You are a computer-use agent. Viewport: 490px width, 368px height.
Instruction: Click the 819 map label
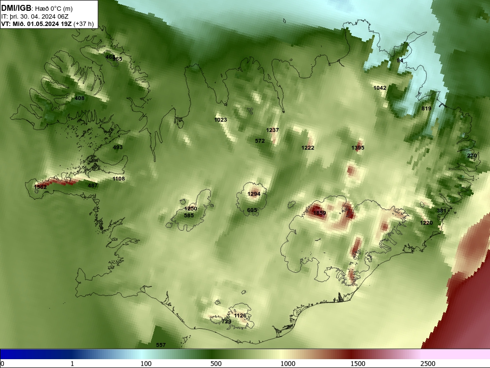426,108
